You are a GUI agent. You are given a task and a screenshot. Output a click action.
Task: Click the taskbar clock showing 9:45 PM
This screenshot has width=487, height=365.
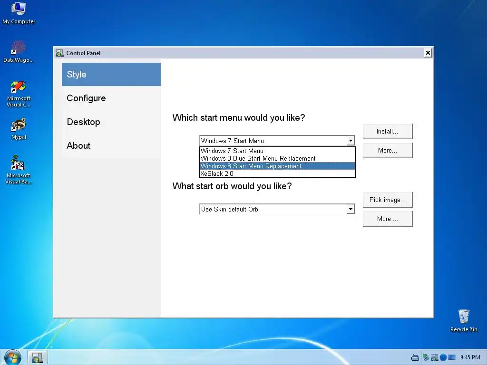(470, 357)
